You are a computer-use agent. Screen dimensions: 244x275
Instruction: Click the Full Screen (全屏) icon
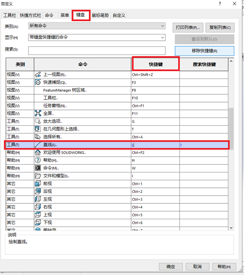[x=38, y=113]
